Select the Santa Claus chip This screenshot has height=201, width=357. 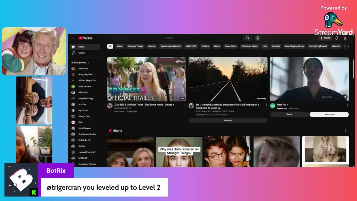coord(231,46)
